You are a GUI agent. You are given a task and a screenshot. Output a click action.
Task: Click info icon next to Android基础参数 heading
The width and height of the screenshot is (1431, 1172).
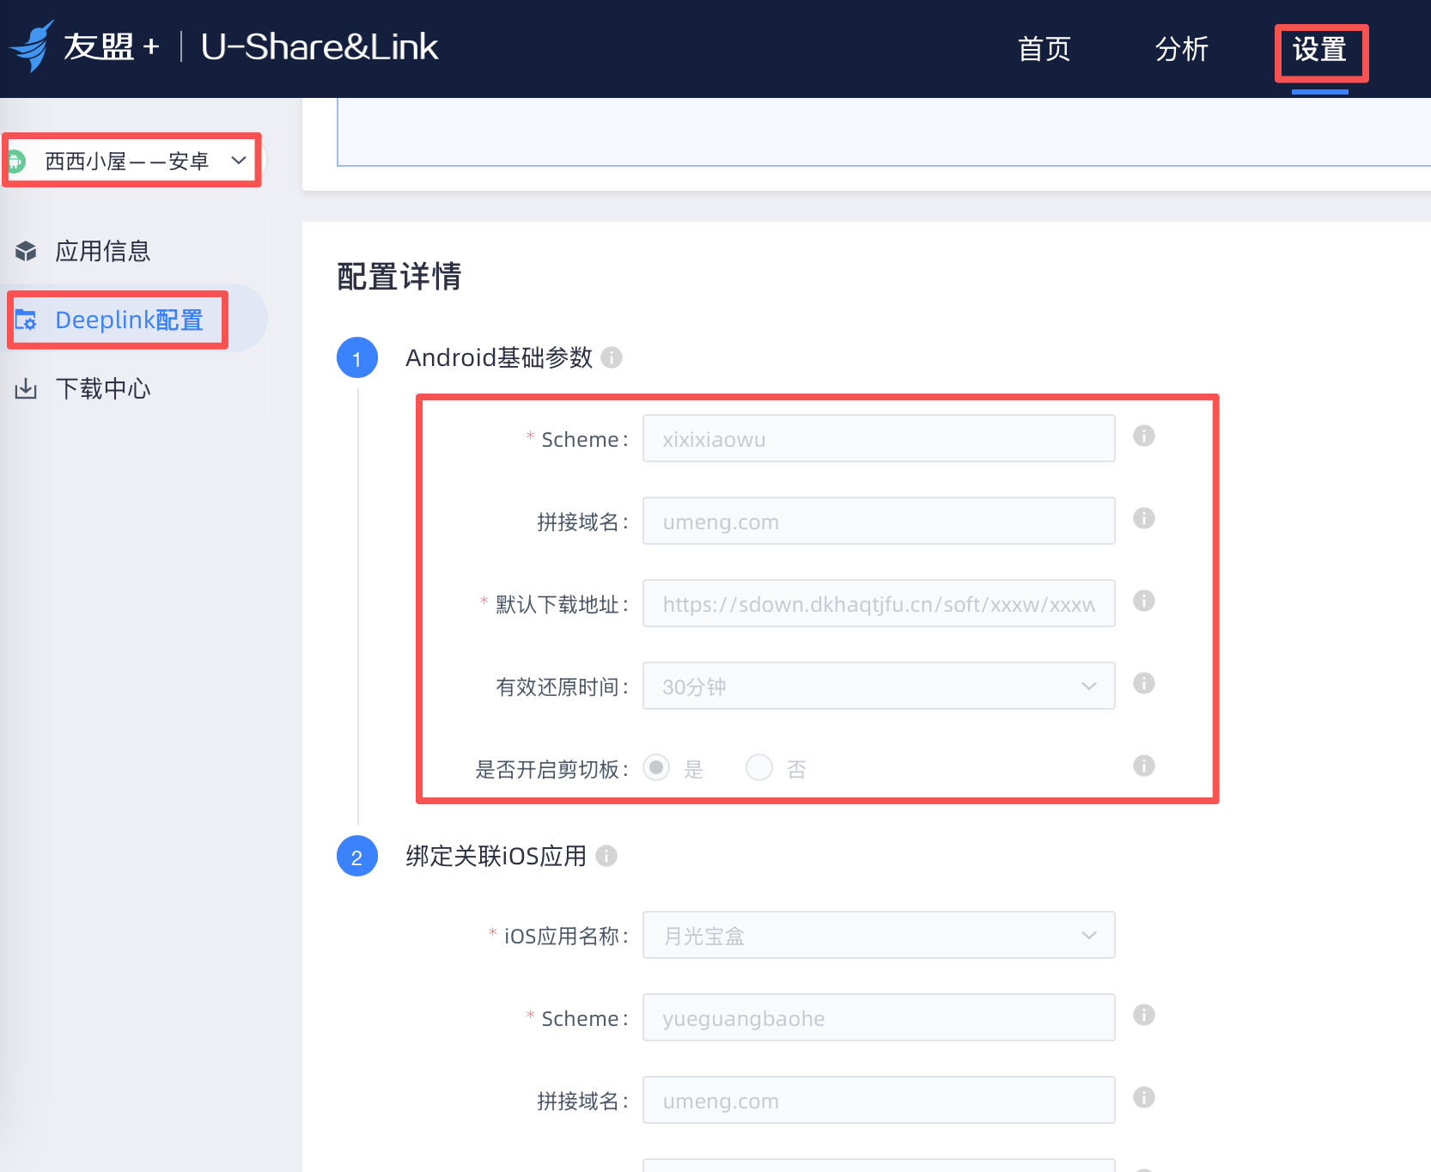612,357
